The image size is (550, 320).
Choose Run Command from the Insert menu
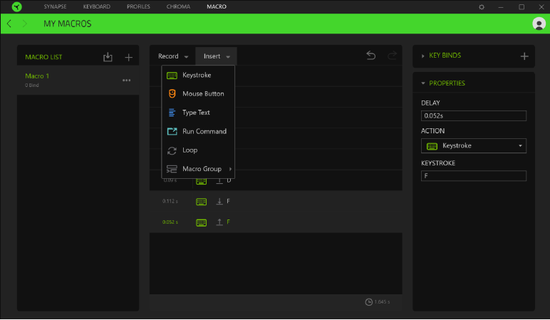click(198, 131)
